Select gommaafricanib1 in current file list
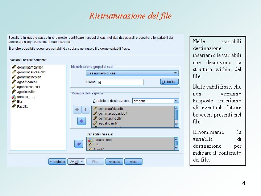This screenshot has width=261, height=196. [30, 68]
